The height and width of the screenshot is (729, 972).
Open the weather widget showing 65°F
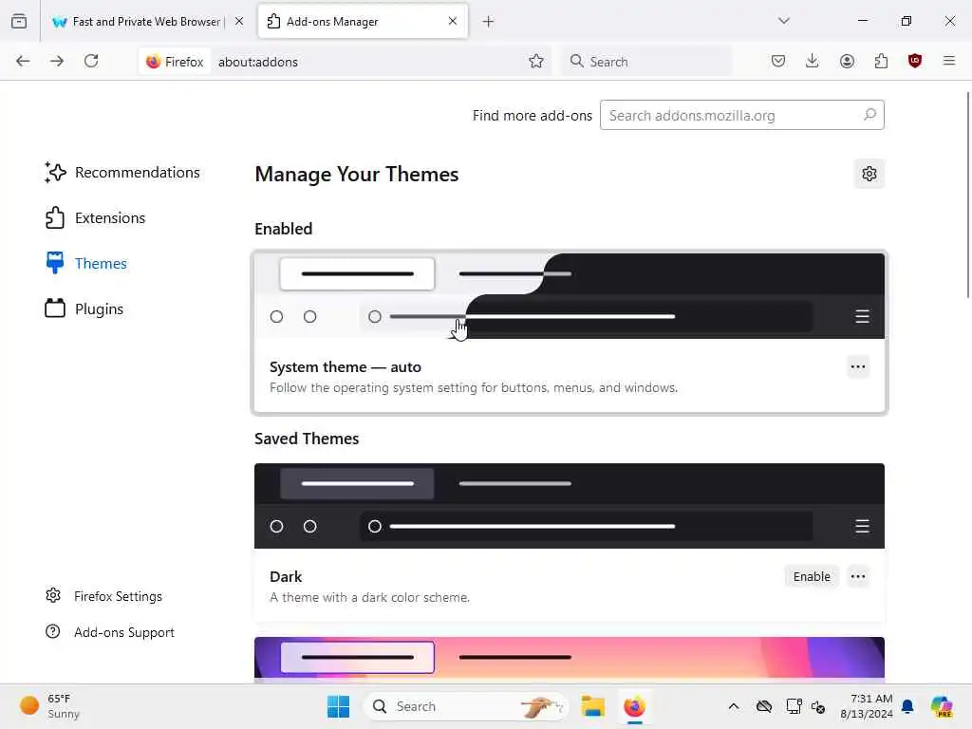point(49,706)
